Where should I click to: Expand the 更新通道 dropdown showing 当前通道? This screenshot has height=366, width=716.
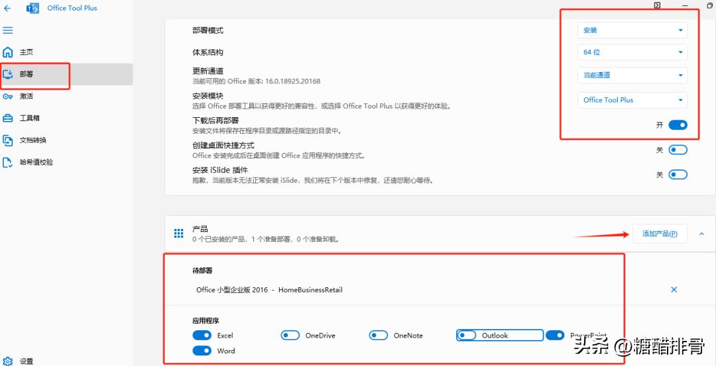coord(632,75)
